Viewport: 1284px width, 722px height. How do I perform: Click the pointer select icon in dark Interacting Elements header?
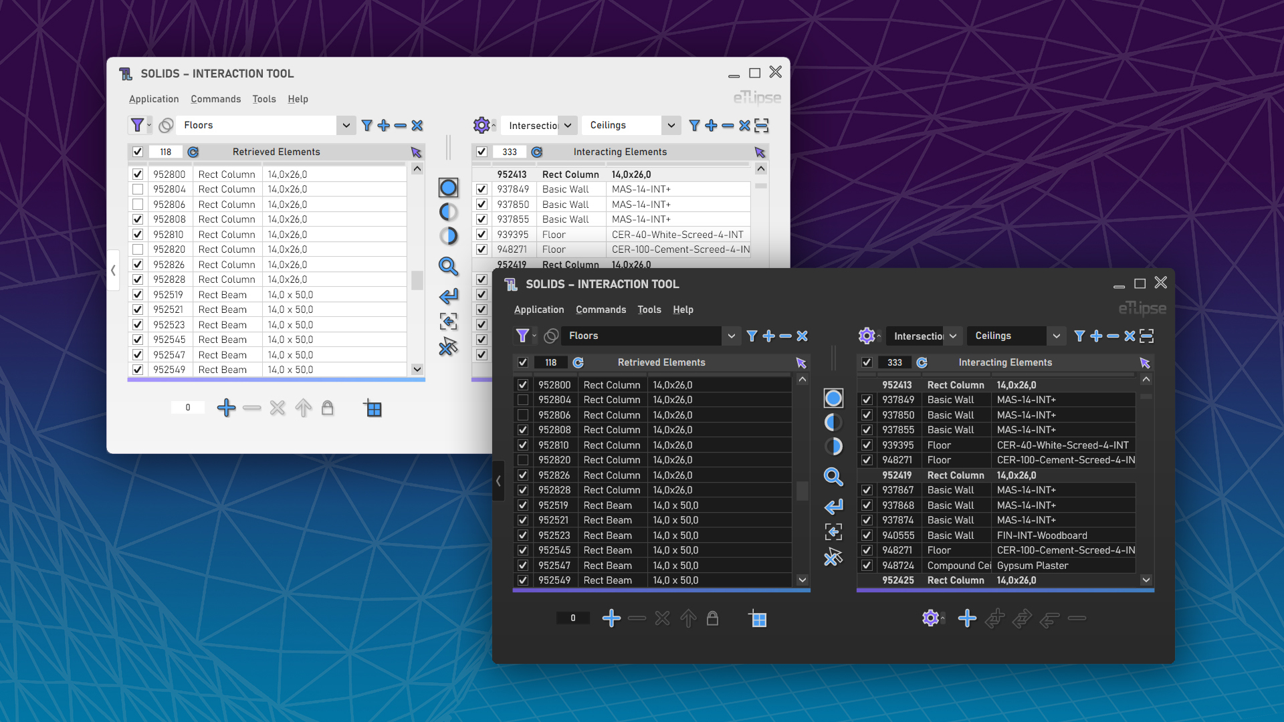pyautogui.click(x=1145, y=362)
